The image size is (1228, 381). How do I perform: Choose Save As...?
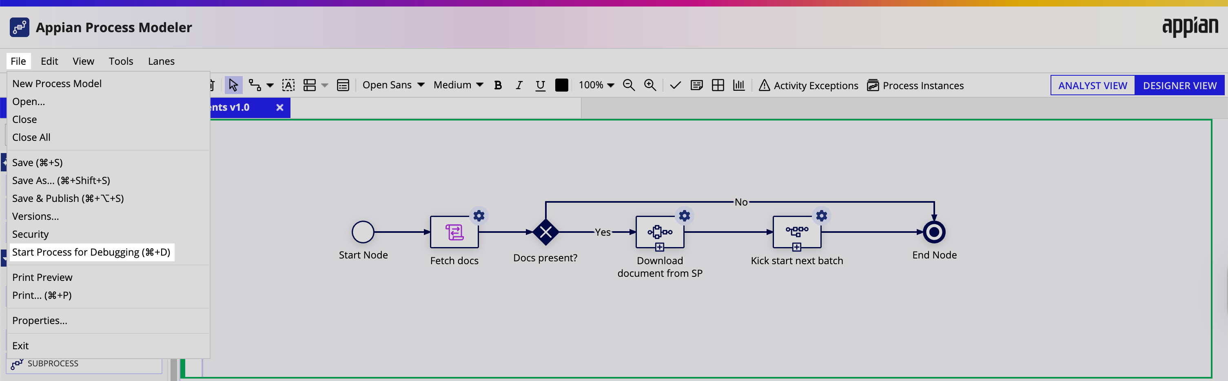click(109, 181)
